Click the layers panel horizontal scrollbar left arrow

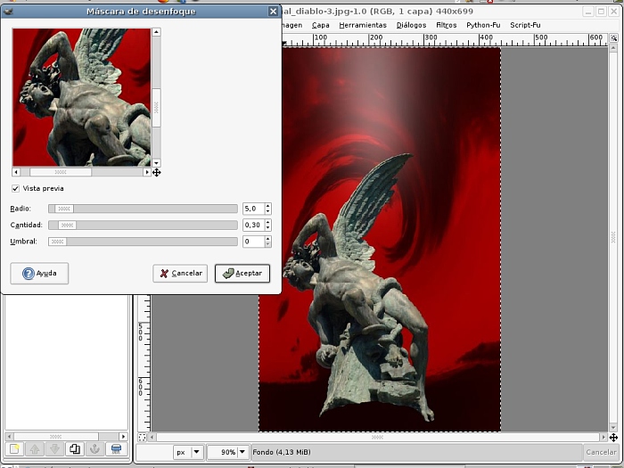tap(9, 436)
